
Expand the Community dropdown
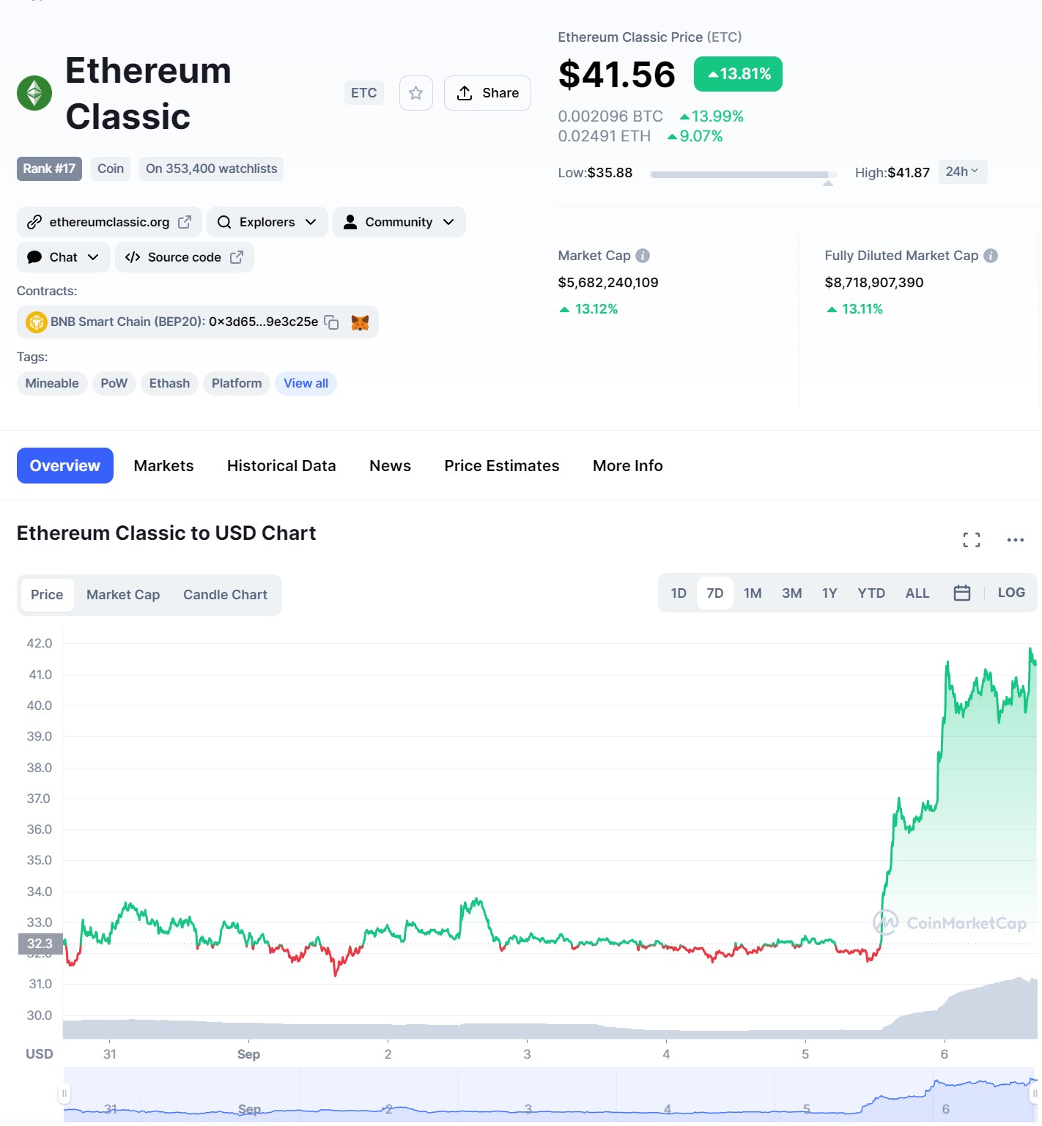pos(399,222)
